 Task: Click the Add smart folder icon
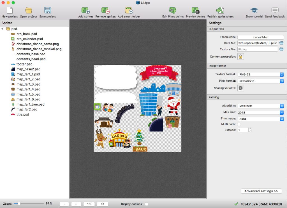(x=129, y=11)
